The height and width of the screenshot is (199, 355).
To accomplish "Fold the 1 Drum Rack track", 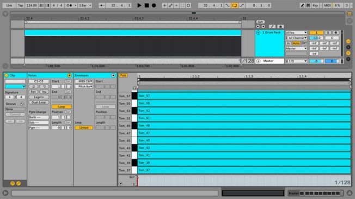I will click(x=258, y=33).
